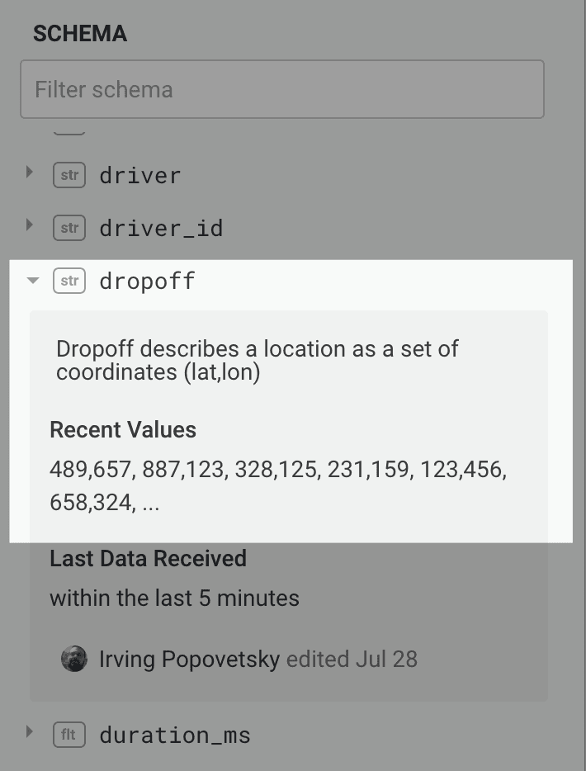Image resolution: width=586 pixels, height=771 pixels.
Task: Select the driver field name
Action: click(x=139, y=175)
